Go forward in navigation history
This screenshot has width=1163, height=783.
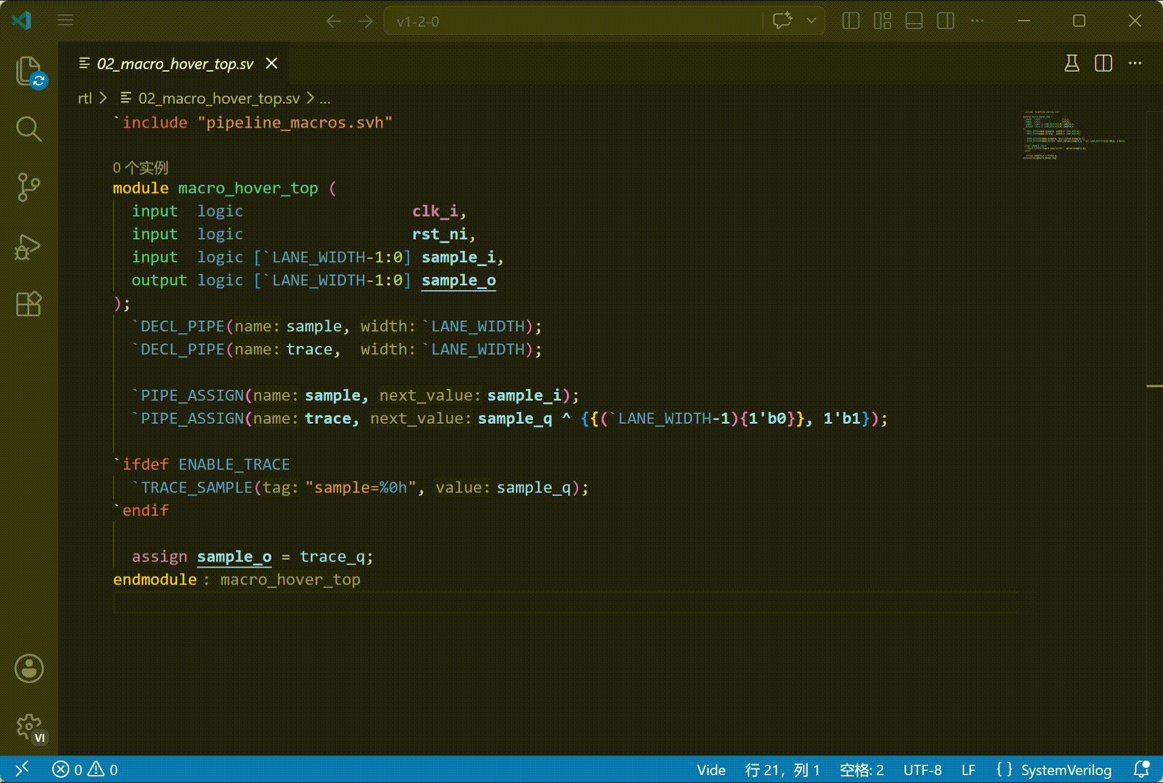365,21
